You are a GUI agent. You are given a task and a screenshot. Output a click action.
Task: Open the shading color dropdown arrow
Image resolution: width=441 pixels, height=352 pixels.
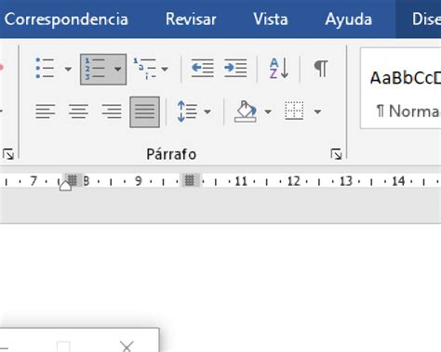click(268, 111)
